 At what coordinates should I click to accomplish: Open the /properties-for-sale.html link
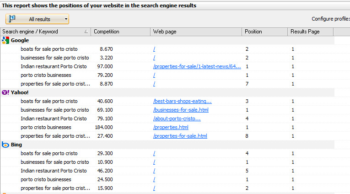(180, 136)
